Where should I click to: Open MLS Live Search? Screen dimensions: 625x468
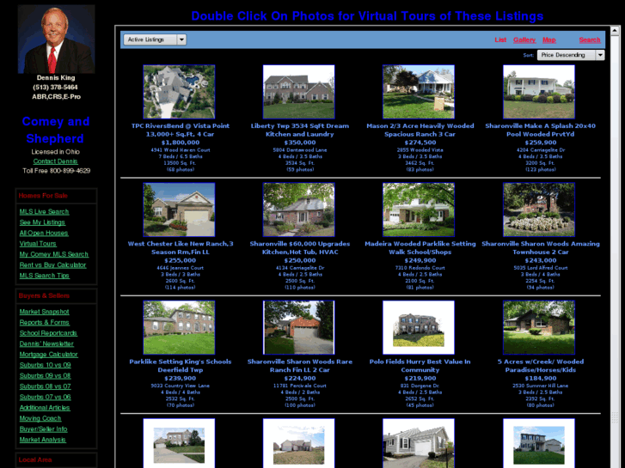(44, 211)
